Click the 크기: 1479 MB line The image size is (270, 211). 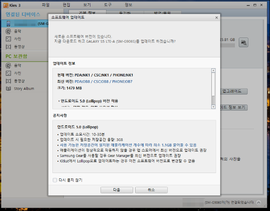click(x=69, y=88)
